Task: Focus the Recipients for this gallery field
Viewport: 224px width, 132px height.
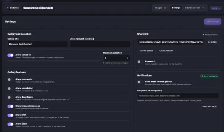Action: pyautogui.click(x=178, y=96)
